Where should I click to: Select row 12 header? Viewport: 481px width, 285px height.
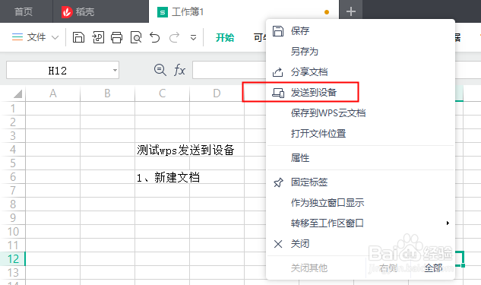[13, 259]
